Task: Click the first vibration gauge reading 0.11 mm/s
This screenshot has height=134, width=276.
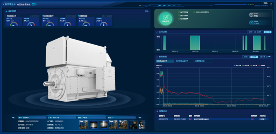Action: pyautogui.click(x=14, y=21)
